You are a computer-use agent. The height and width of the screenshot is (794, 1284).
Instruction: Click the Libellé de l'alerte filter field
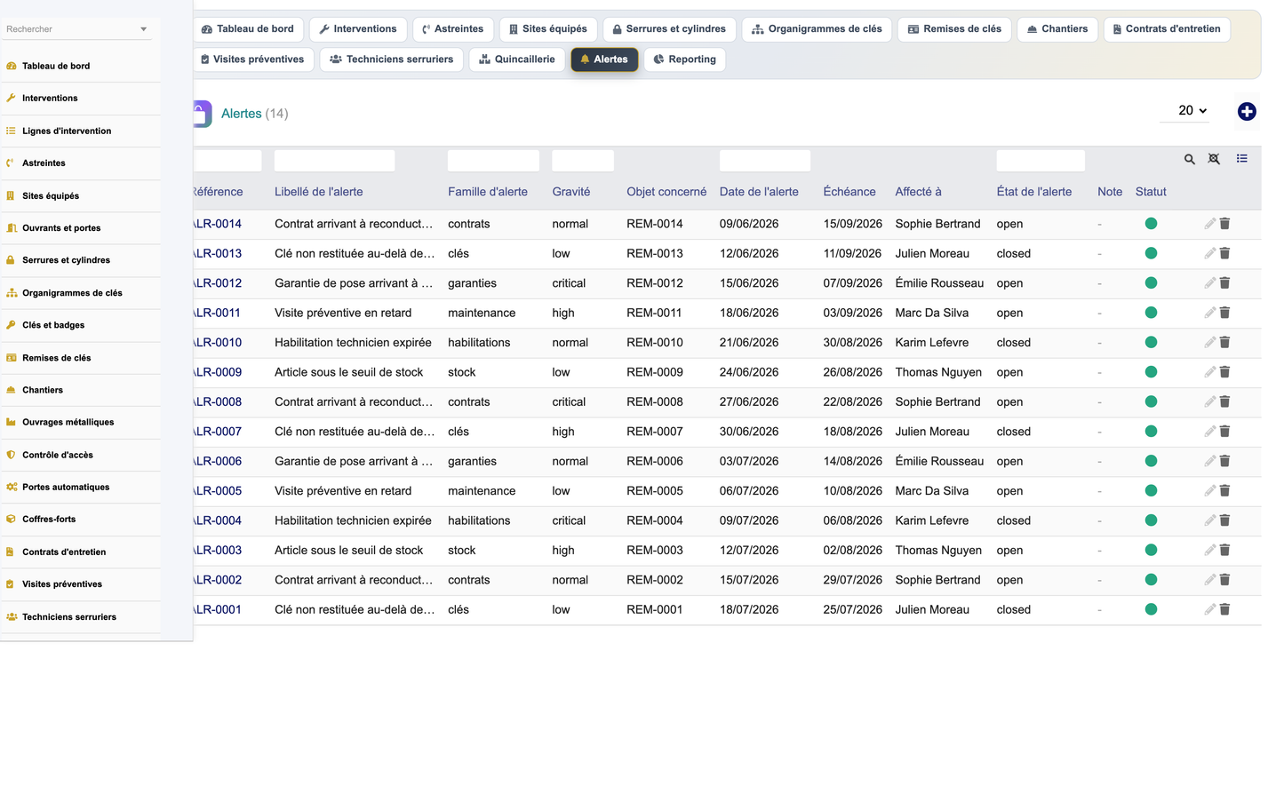coord(334,161)
